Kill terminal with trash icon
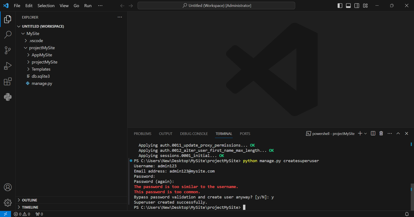Image resolution: width=414 pixels, height=217 pixels. (x=381, y=134)
